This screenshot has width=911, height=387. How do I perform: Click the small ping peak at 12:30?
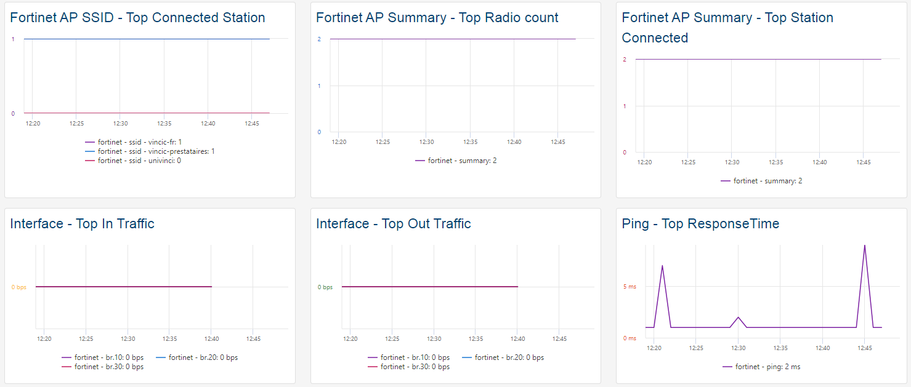pos(738,317)
